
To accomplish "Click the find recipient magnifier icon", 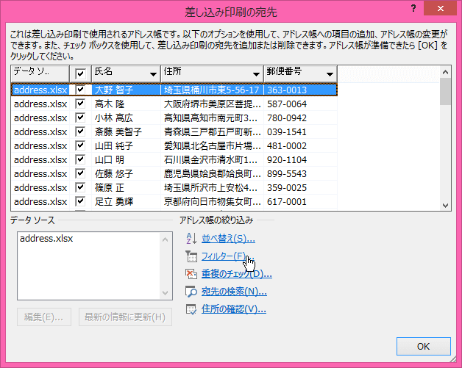I will pos(191,292).
